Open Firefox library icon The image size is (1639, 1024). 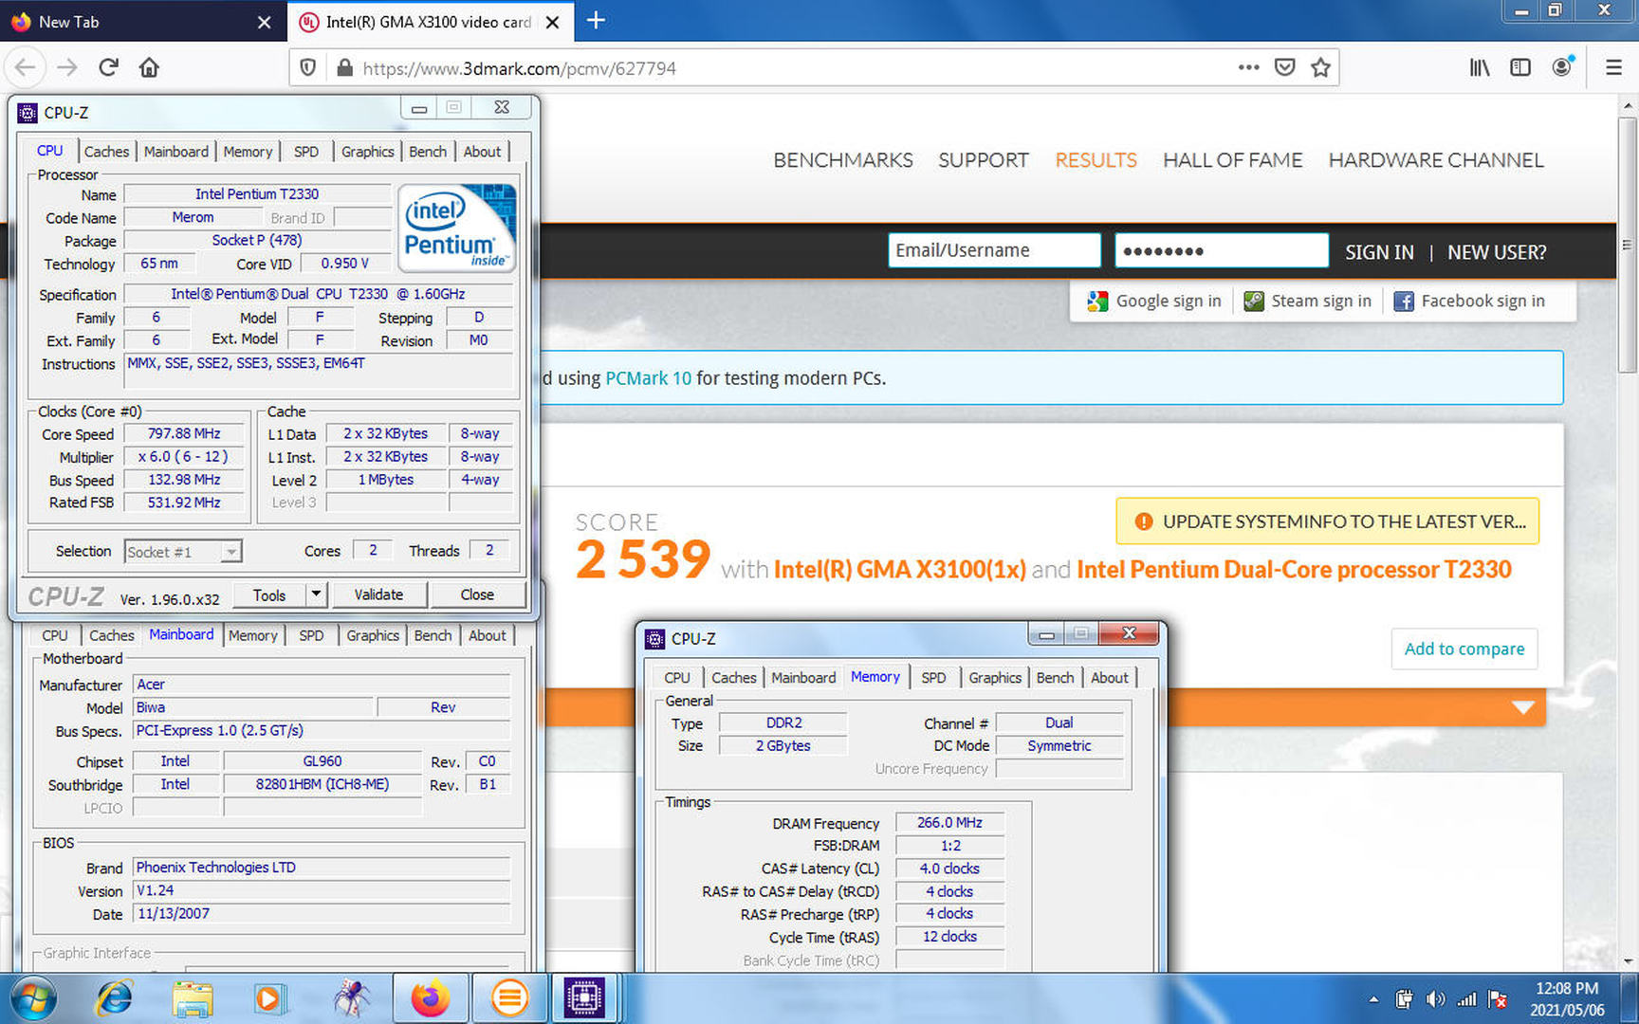(1480, 67)
